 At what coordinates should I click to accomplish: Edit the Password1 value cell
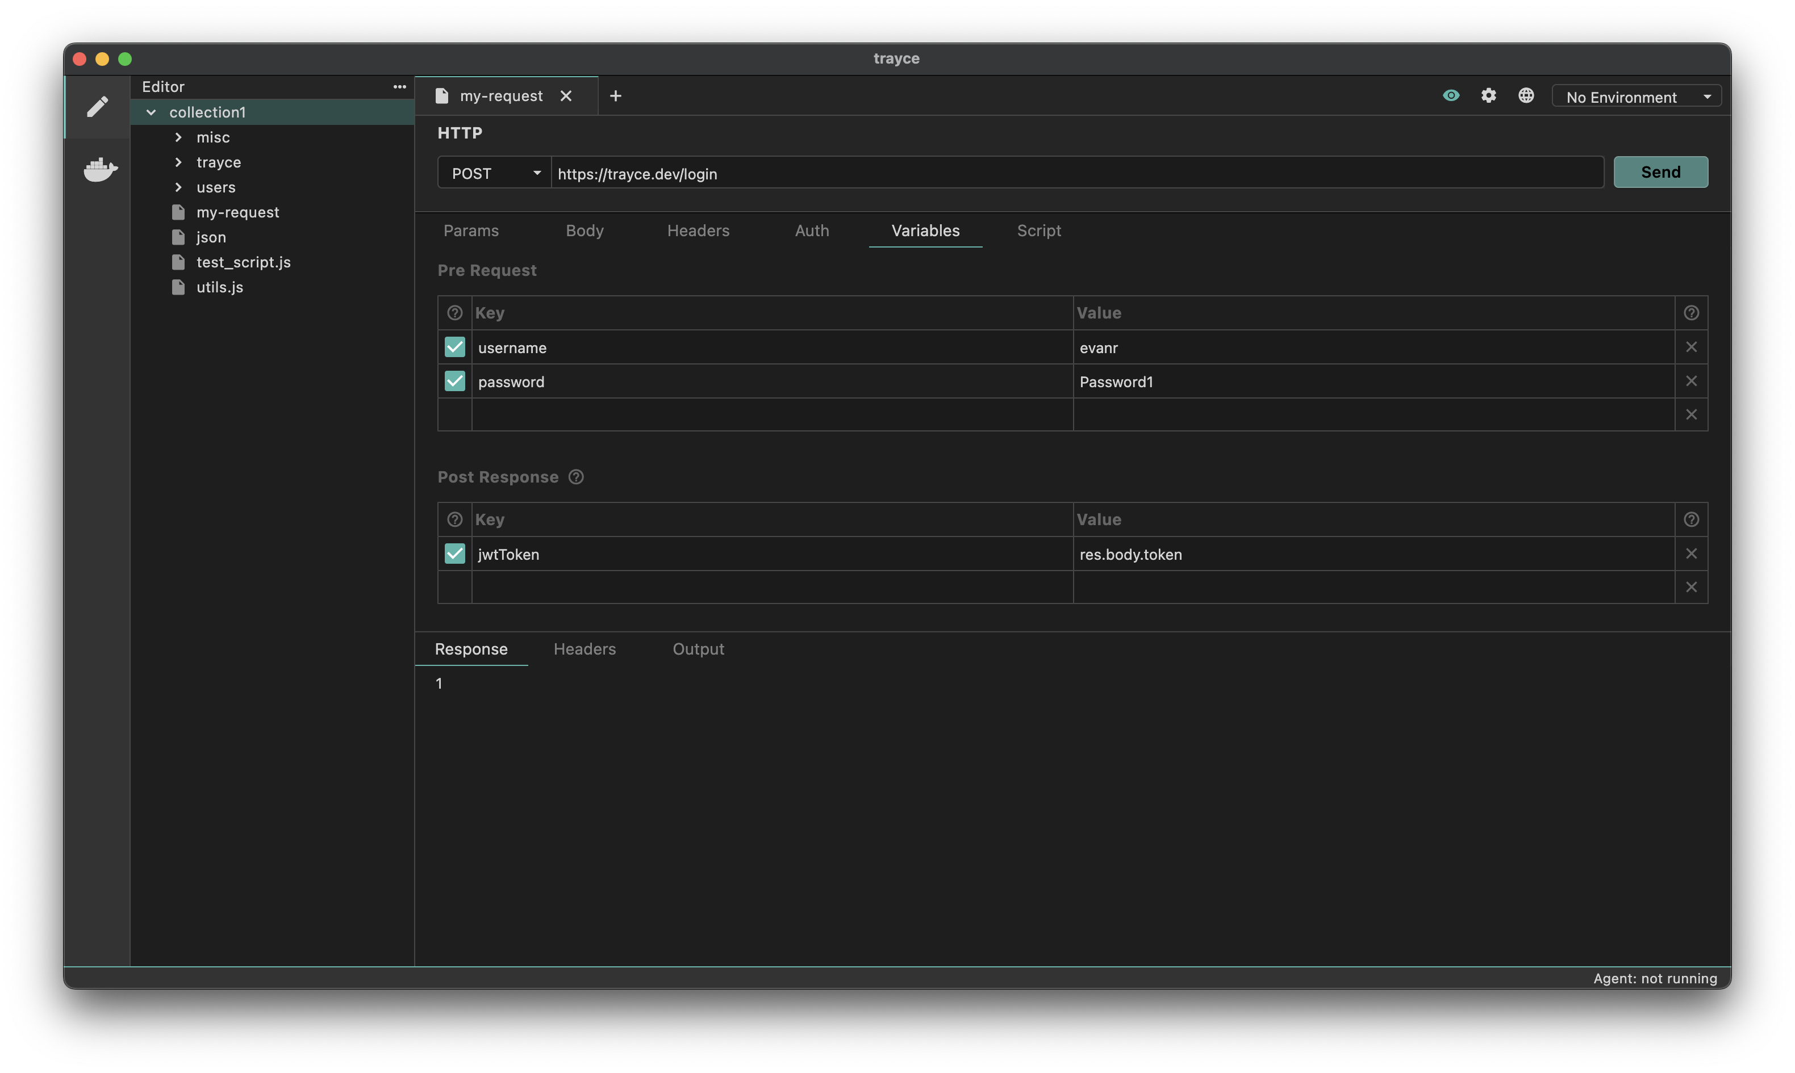(x=1374, y=382)
